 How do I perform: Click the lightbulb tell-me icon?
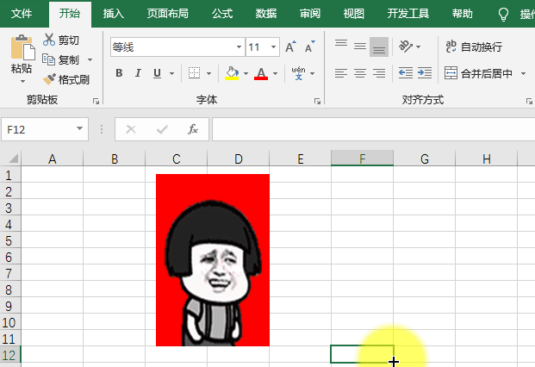click(x=503, y=15)
